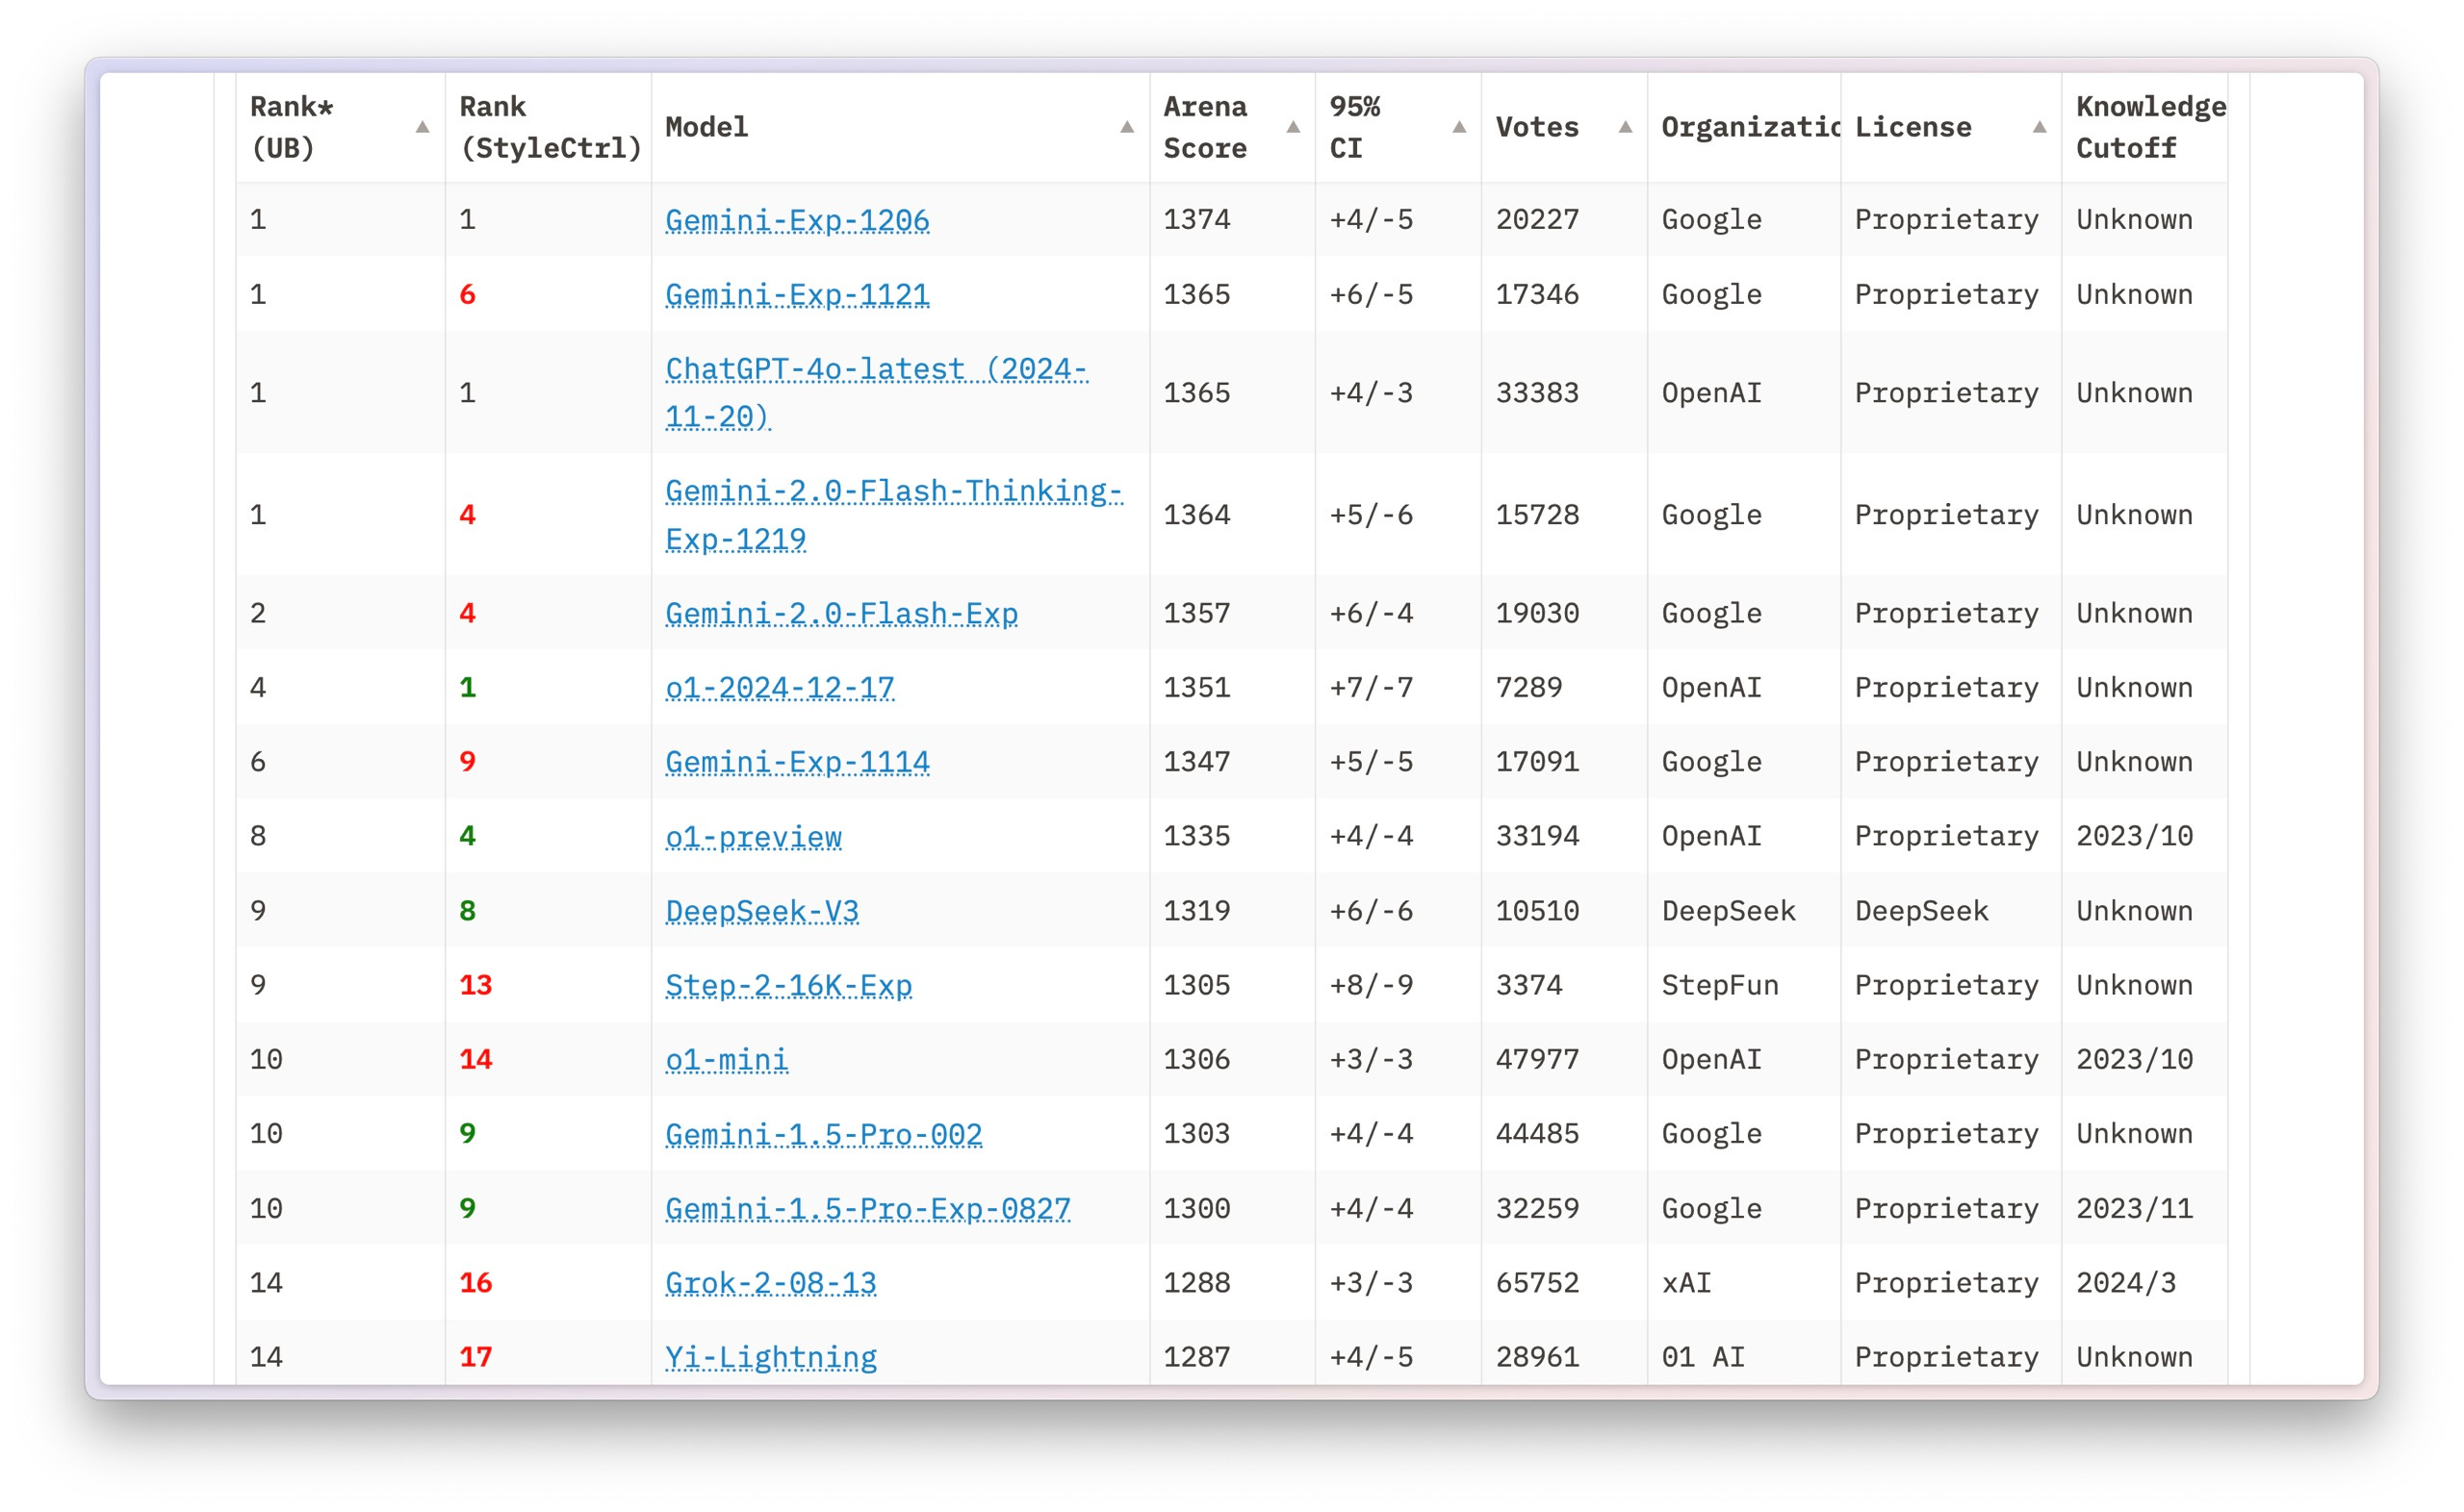The height and width of the screenshot is (1512, 2464).
Task: Open the o1-preview model link
Action: pyautogui.click(x=754, y=836)
